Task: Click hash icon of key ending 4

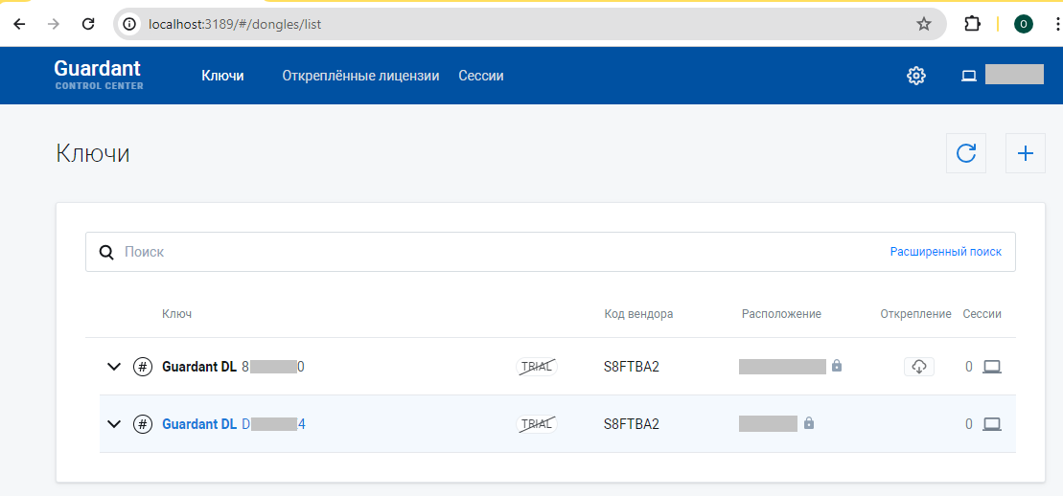Action: [143, 424]
